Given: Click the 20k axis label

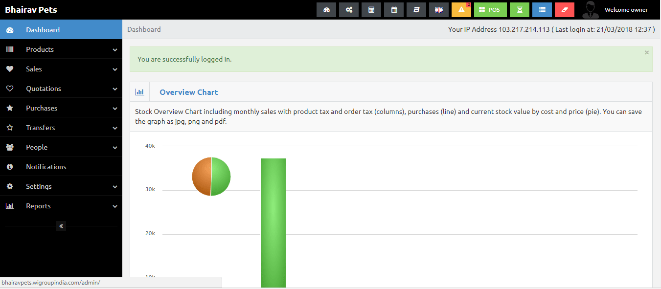Looking at the screenshot, I should pyautogui.click(x=150, y=234).
